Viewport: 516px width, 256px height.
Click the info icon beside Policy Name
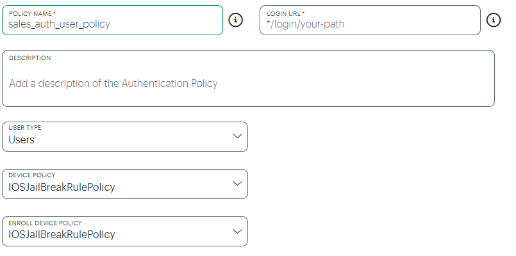[x=235, y=20]
